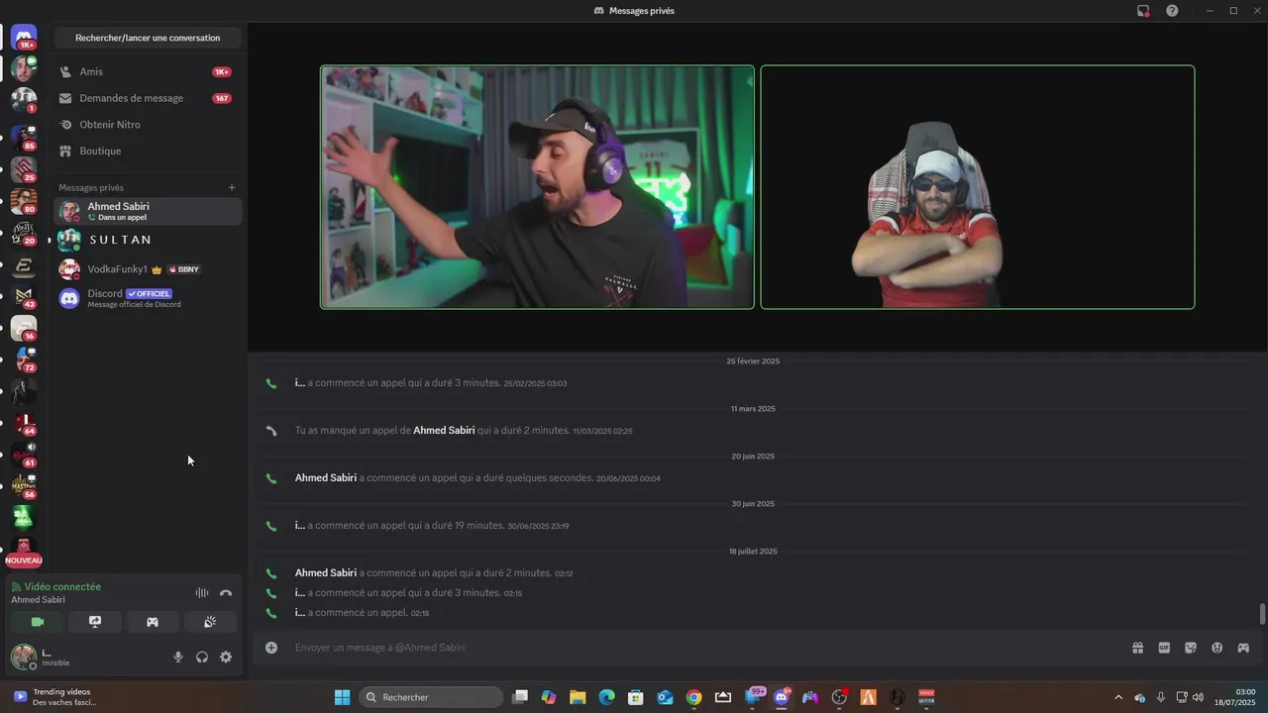The height and width of the screenshot is (713, 1268).
Task: Click the Vidéo connectée status label
Action: coord(62,587)
